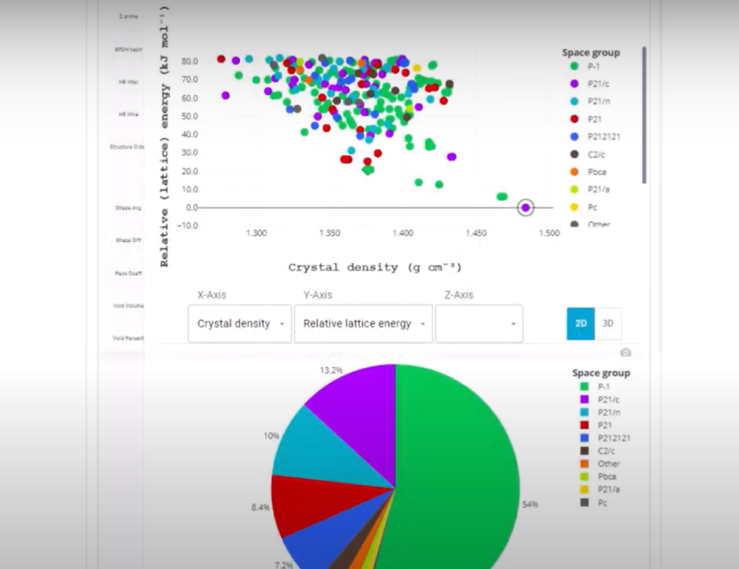The height and width of the screenshot is (569, 739).
Task: Switch plot to 3D view
Action: 608,323
